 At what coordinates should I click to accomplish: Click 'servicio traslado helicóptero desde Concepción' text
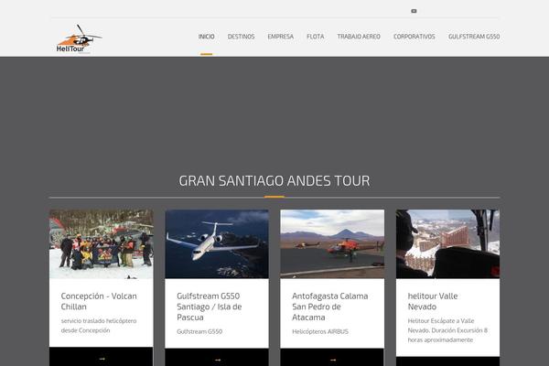point(99,326)
